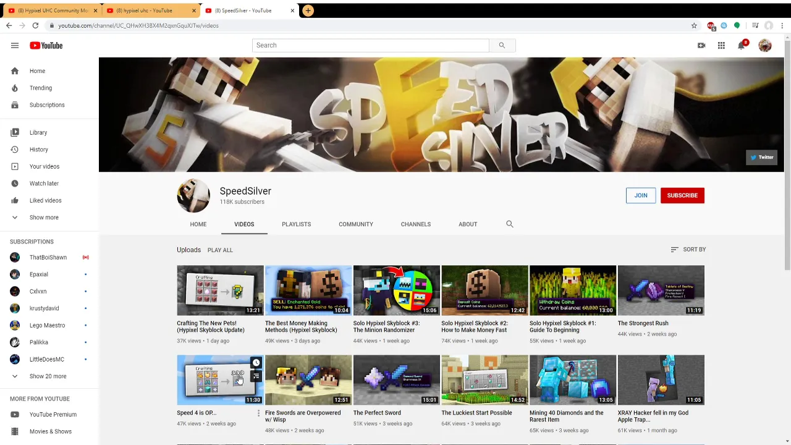
Task: Open the create video camera icon
Action: (701, 45)
